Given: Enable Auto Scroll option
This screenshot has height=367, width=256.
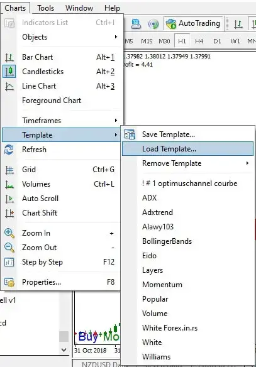Looking at the screenshot, I should click(x=61, y=199).
